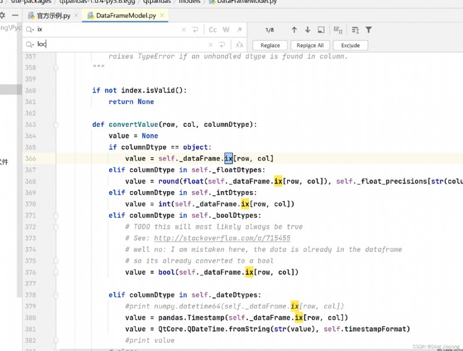Go to next occurrence arrow
This screenshot has width=463, height=351.
(308, 30)
